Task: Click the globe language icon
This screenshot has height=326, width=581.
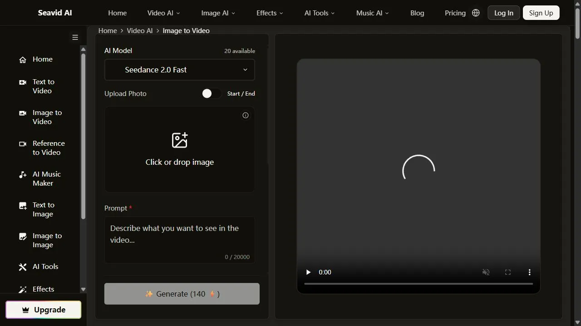Action: point(476,13)
